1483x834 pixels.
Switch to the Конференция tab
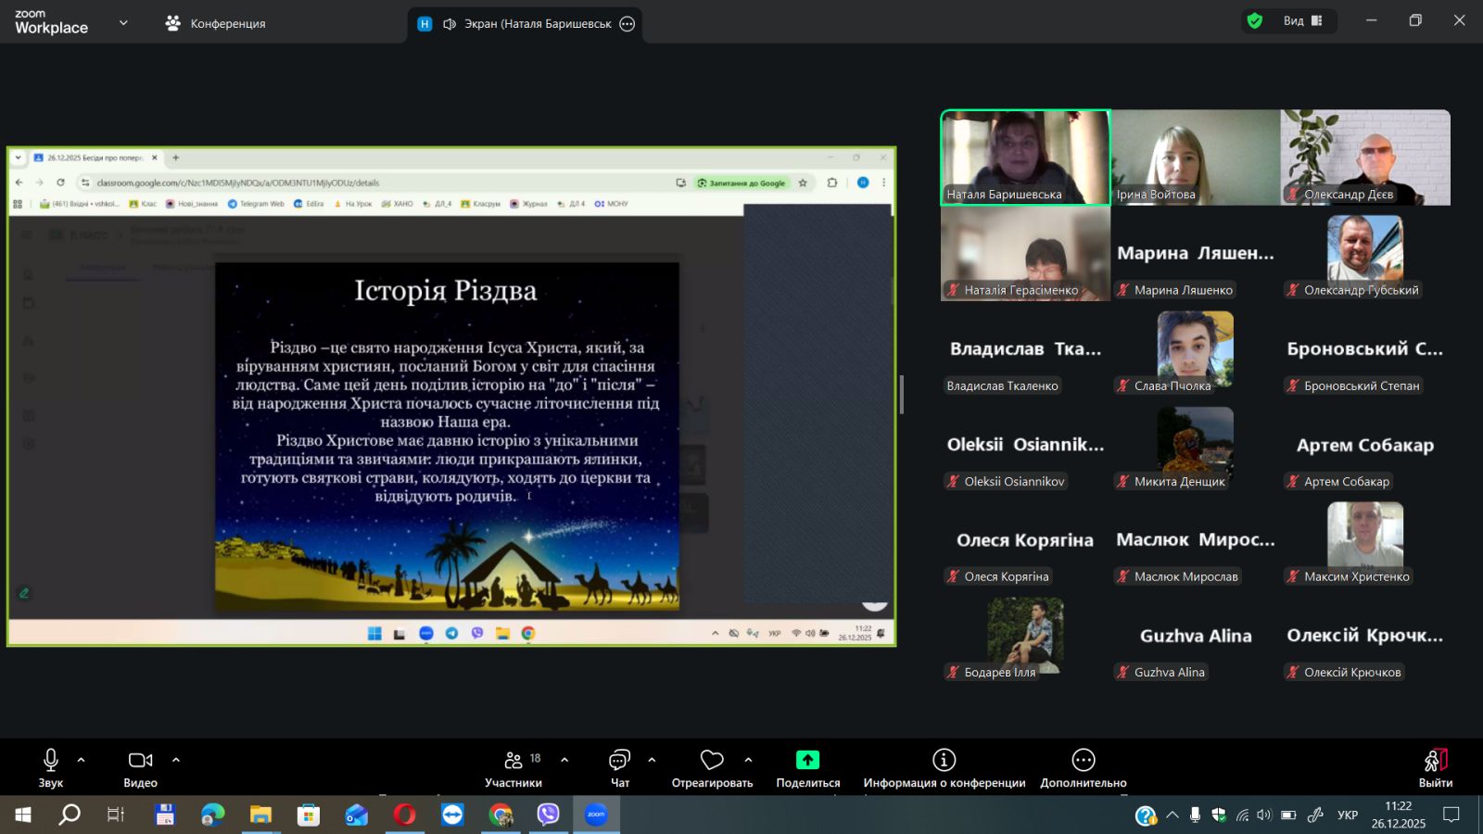pos(215,23)
